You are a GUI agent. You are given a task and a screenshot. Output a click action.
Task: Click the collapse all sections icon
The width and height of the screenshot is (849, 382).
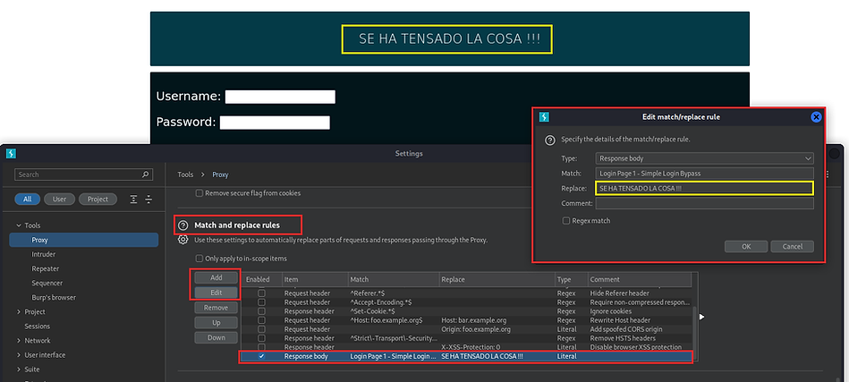(149, 199)
